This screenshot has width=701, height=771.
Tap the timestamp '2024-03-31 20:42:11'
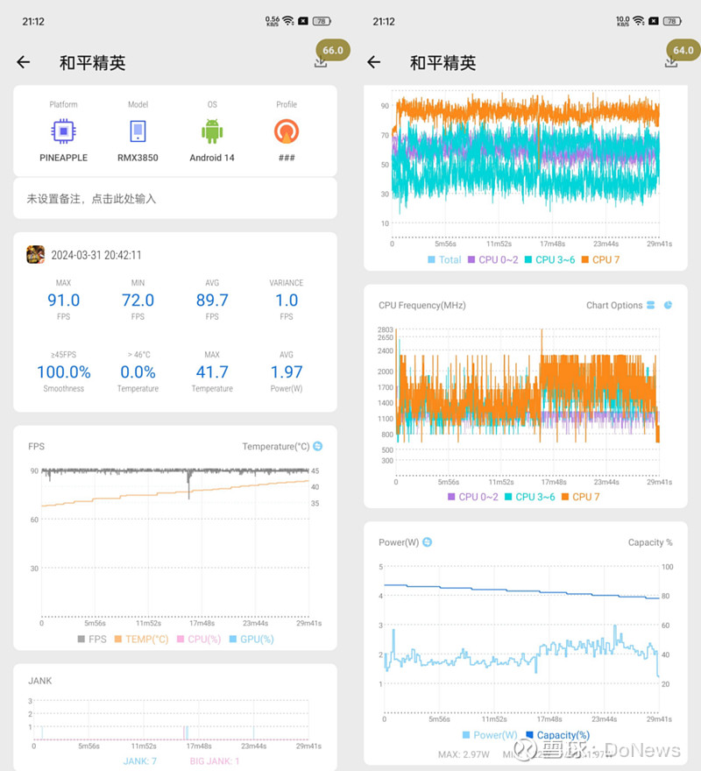tap(96, 255)
